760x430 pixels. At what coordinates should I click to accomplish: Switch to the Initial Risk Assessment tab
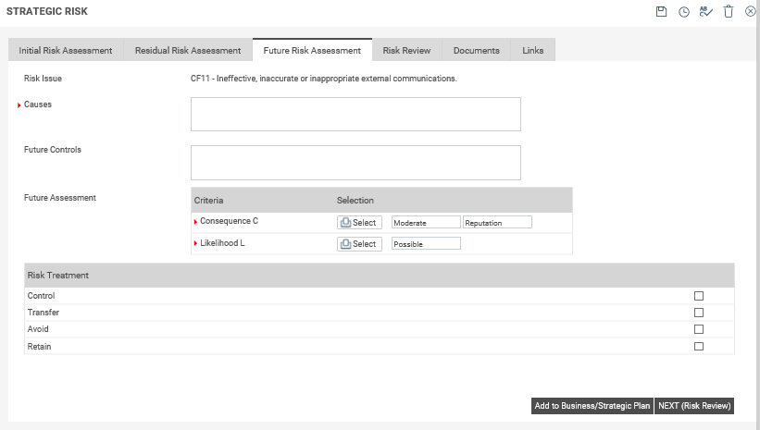pyautogui.click(x=66, y=50)
